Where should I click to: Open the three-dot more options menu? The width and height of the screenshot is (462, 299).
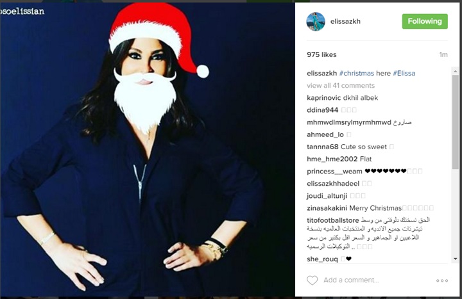tap(442, 280)
